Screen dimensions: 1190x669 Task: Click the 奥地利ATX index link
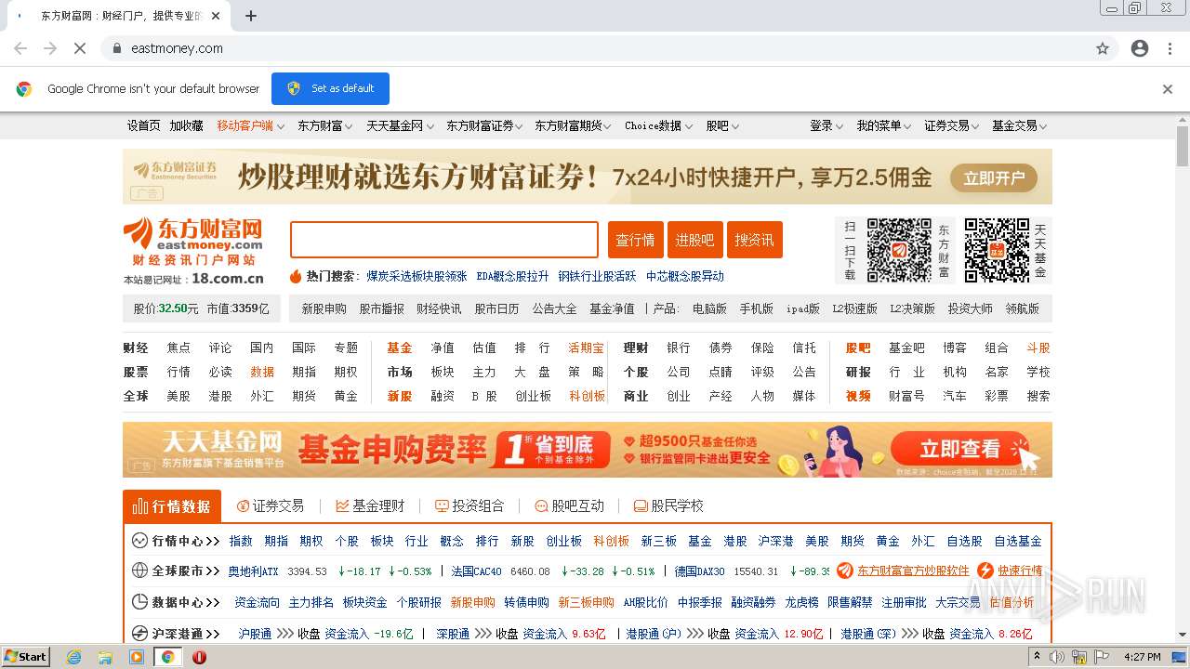253,571
